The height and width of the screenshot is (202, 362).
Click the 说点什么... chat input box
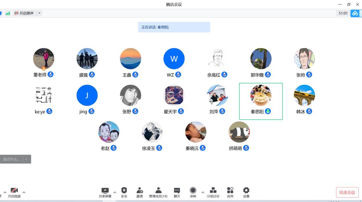click(x=11, y=159)
